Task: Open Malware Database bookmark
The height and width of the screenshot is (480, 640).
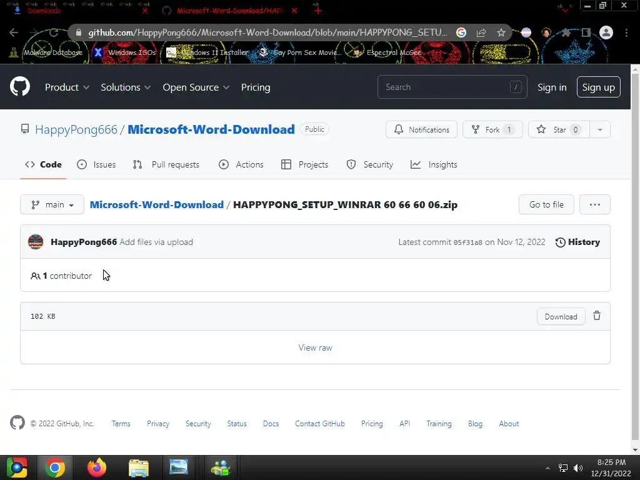Action: [46, 52]
